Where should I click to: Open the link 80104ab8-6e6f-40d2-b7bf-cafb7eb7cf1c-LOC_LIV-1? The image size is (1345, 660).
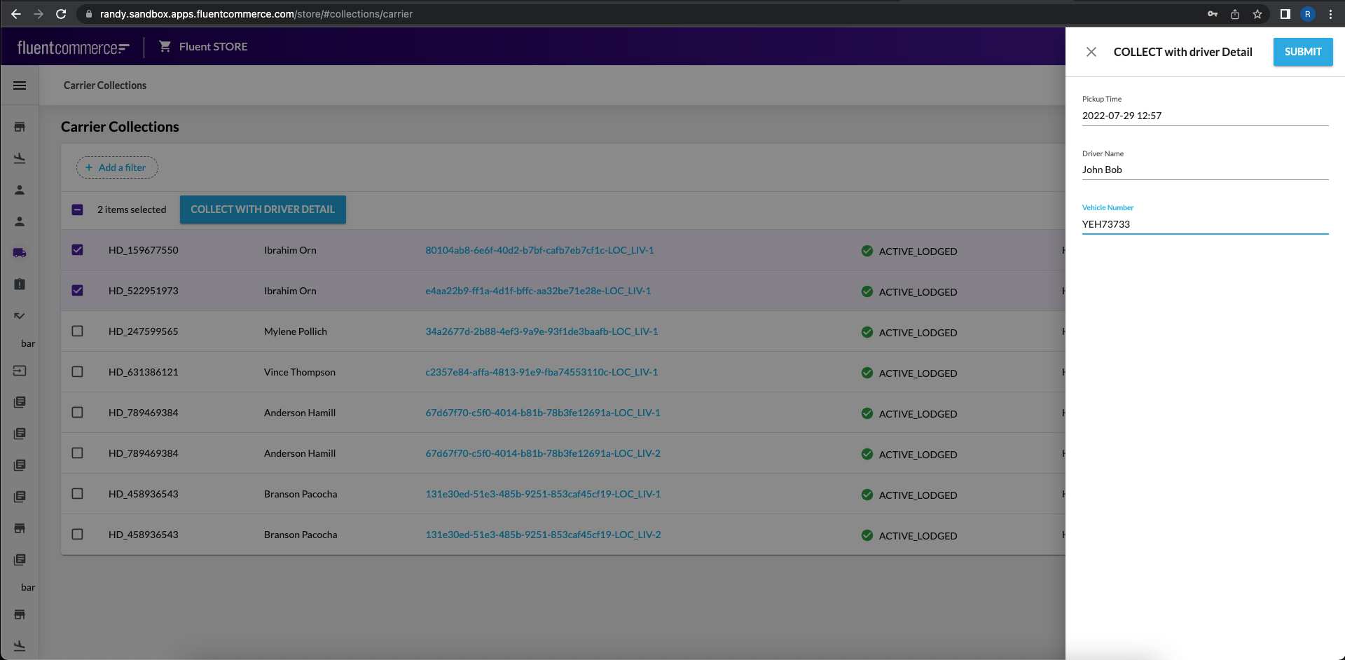tap(539, 250)
